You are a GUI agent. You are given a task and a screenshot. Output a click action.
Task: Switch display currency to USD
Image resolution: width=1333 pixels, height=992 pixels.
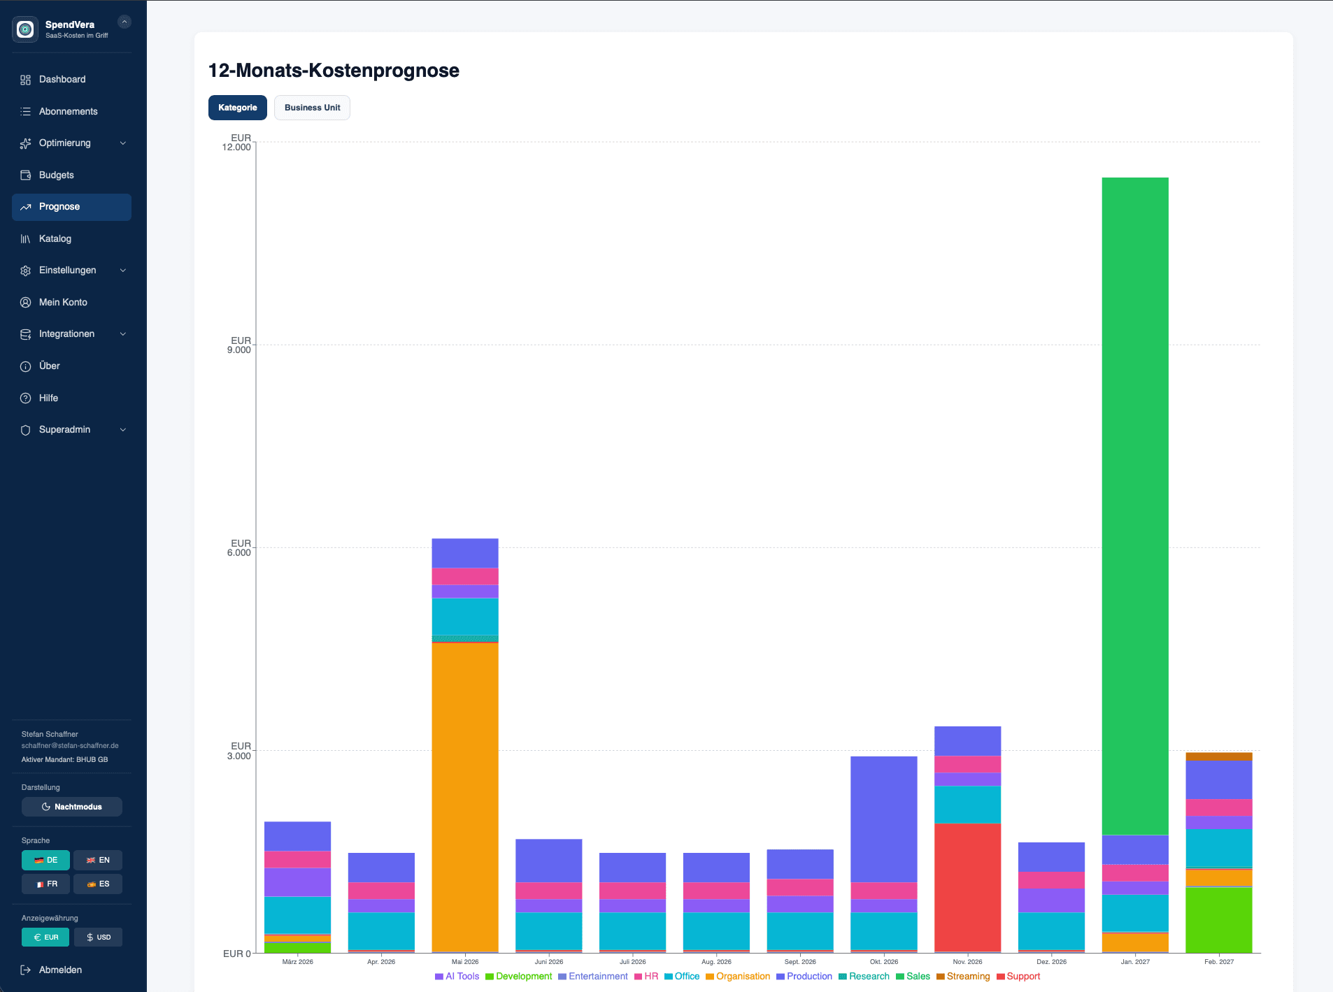99,937
